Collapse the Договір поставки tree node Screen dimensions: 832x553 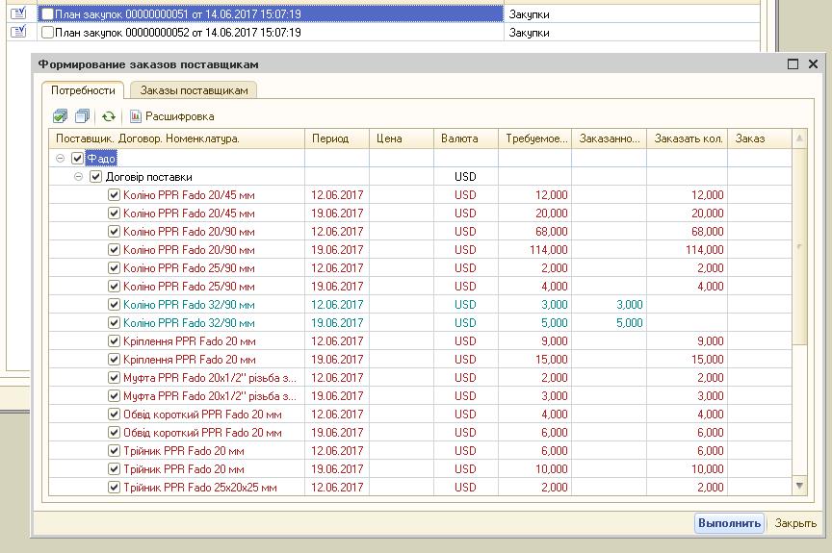click(x=78, y=176)
